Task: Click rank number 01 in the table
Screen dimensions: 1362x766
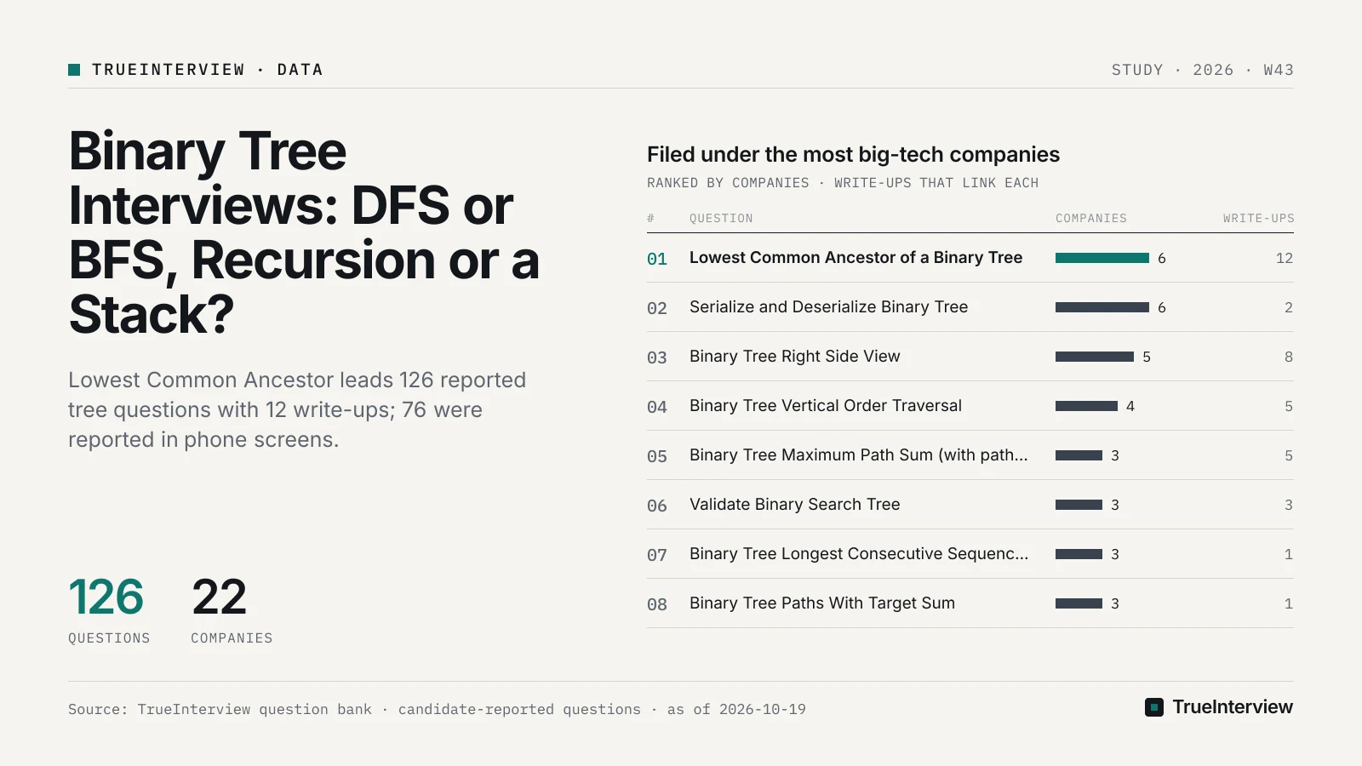Action: coord(657,259)
